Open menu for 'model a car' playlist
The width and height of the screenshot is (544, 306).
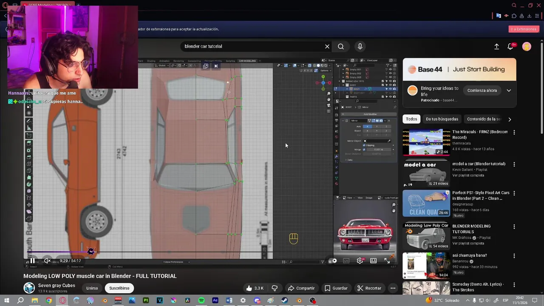click(x=514, y=164)
